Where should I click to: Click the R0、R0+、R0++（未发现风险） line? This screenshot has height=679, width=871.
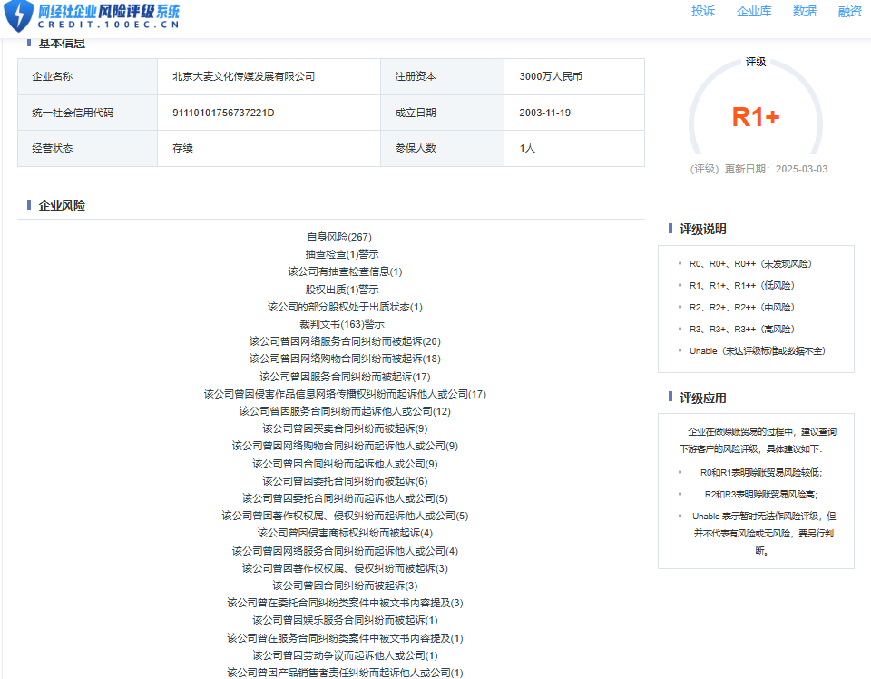click(750, 264)
